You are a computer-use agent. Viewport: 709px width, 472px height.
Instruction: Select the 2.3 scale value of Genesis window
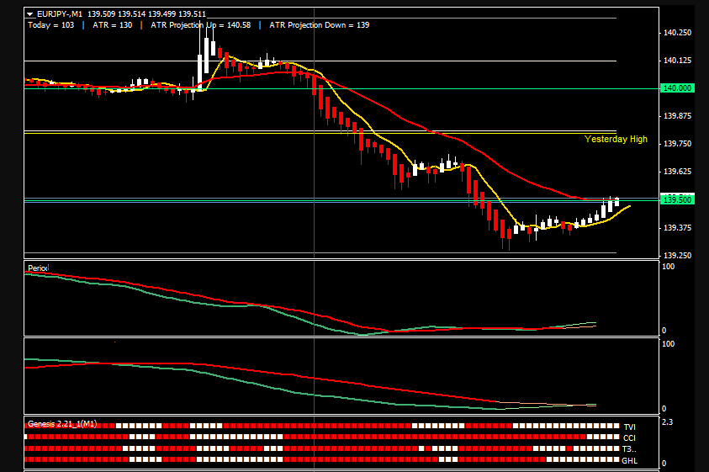point(667,422)
